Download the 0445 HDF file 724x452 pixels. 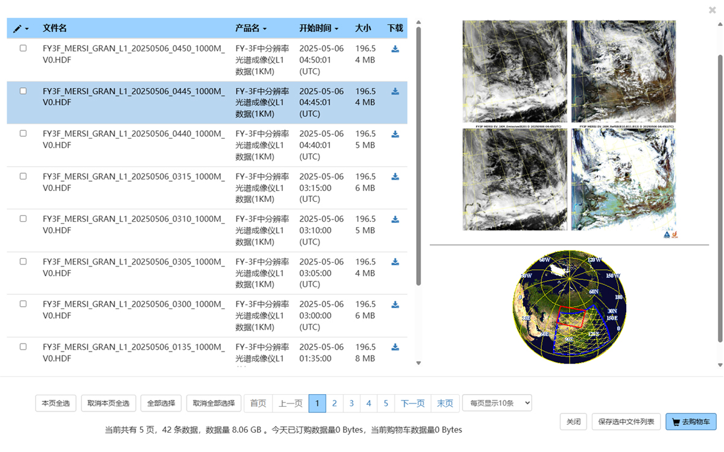(395, 92)
